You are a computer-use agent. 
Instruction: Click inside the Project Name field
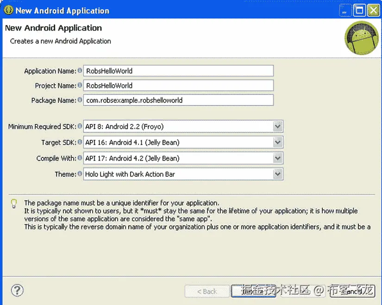[x=178, y=85]
